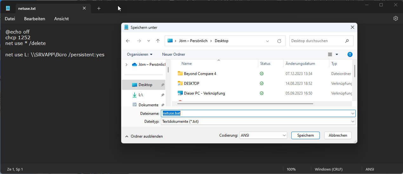Close the netuse.txt tab
403x174 pixels.
84,9
